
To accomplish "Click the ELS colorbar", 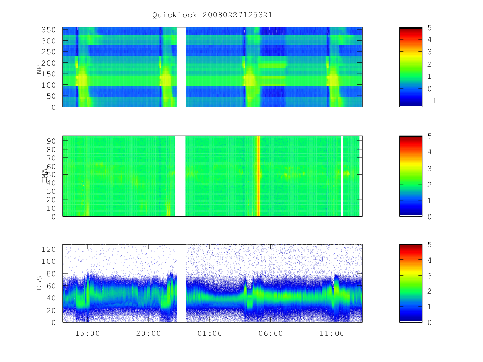I will [x=411, y=283].
